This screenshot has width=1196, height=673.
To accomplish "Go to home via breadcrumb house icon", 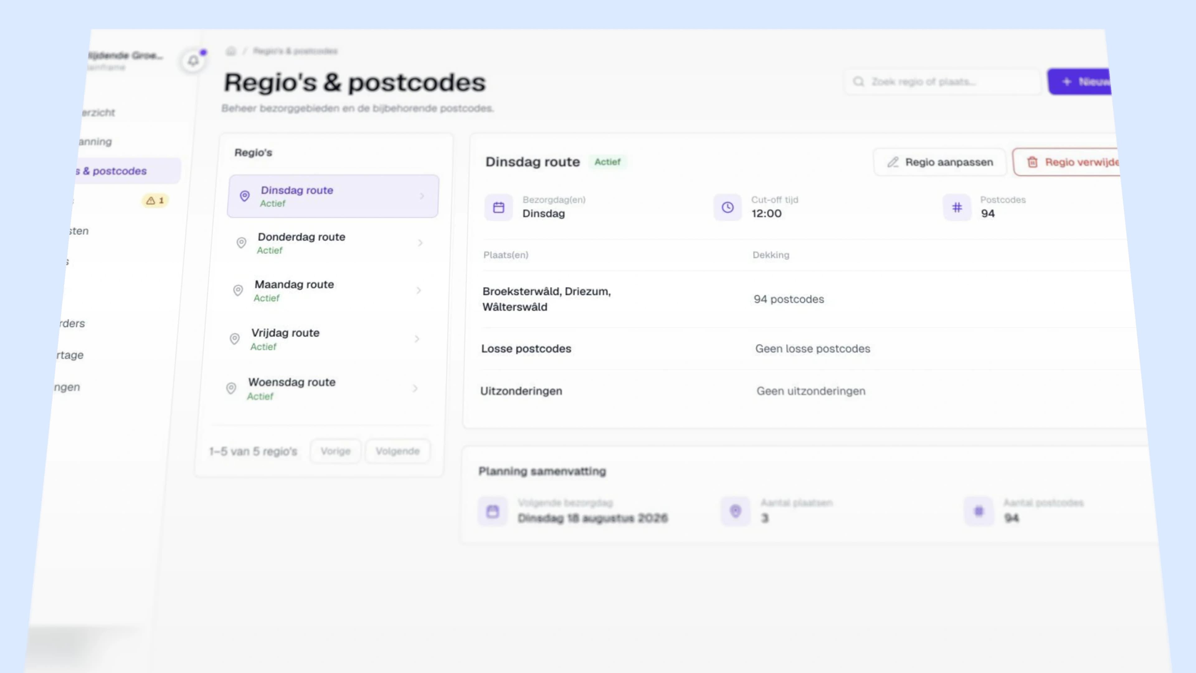I will [231, 51].
